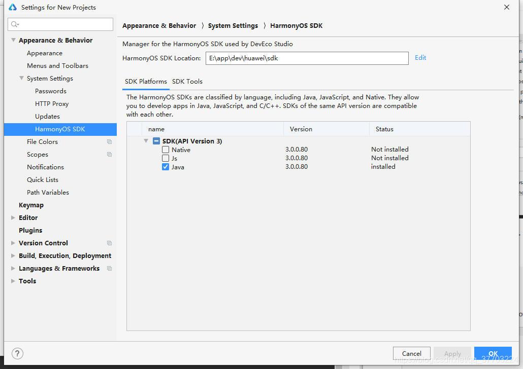523x369 pixels.
Task: Expand the Tools section arrow
Action: [x=13, y=281]
